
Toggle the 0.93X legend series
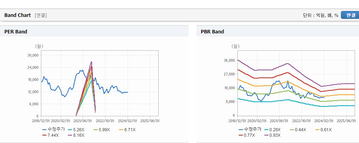point(272,135)
